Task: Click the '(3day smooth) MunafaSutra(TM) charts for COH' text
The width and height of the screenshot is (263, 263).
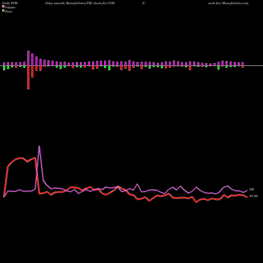Action: [x=79, y=3]
